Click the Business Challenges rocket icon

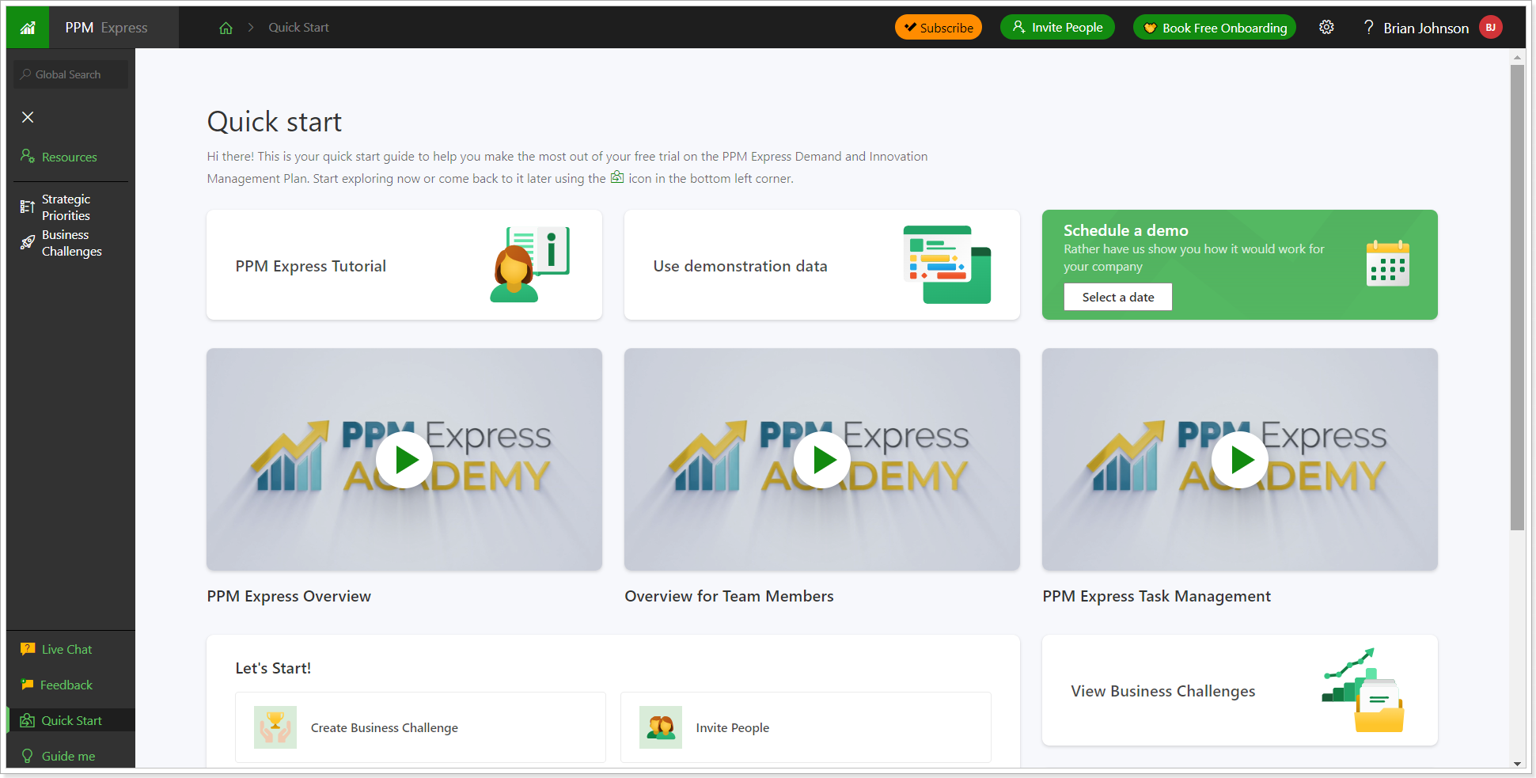[28, 242]
